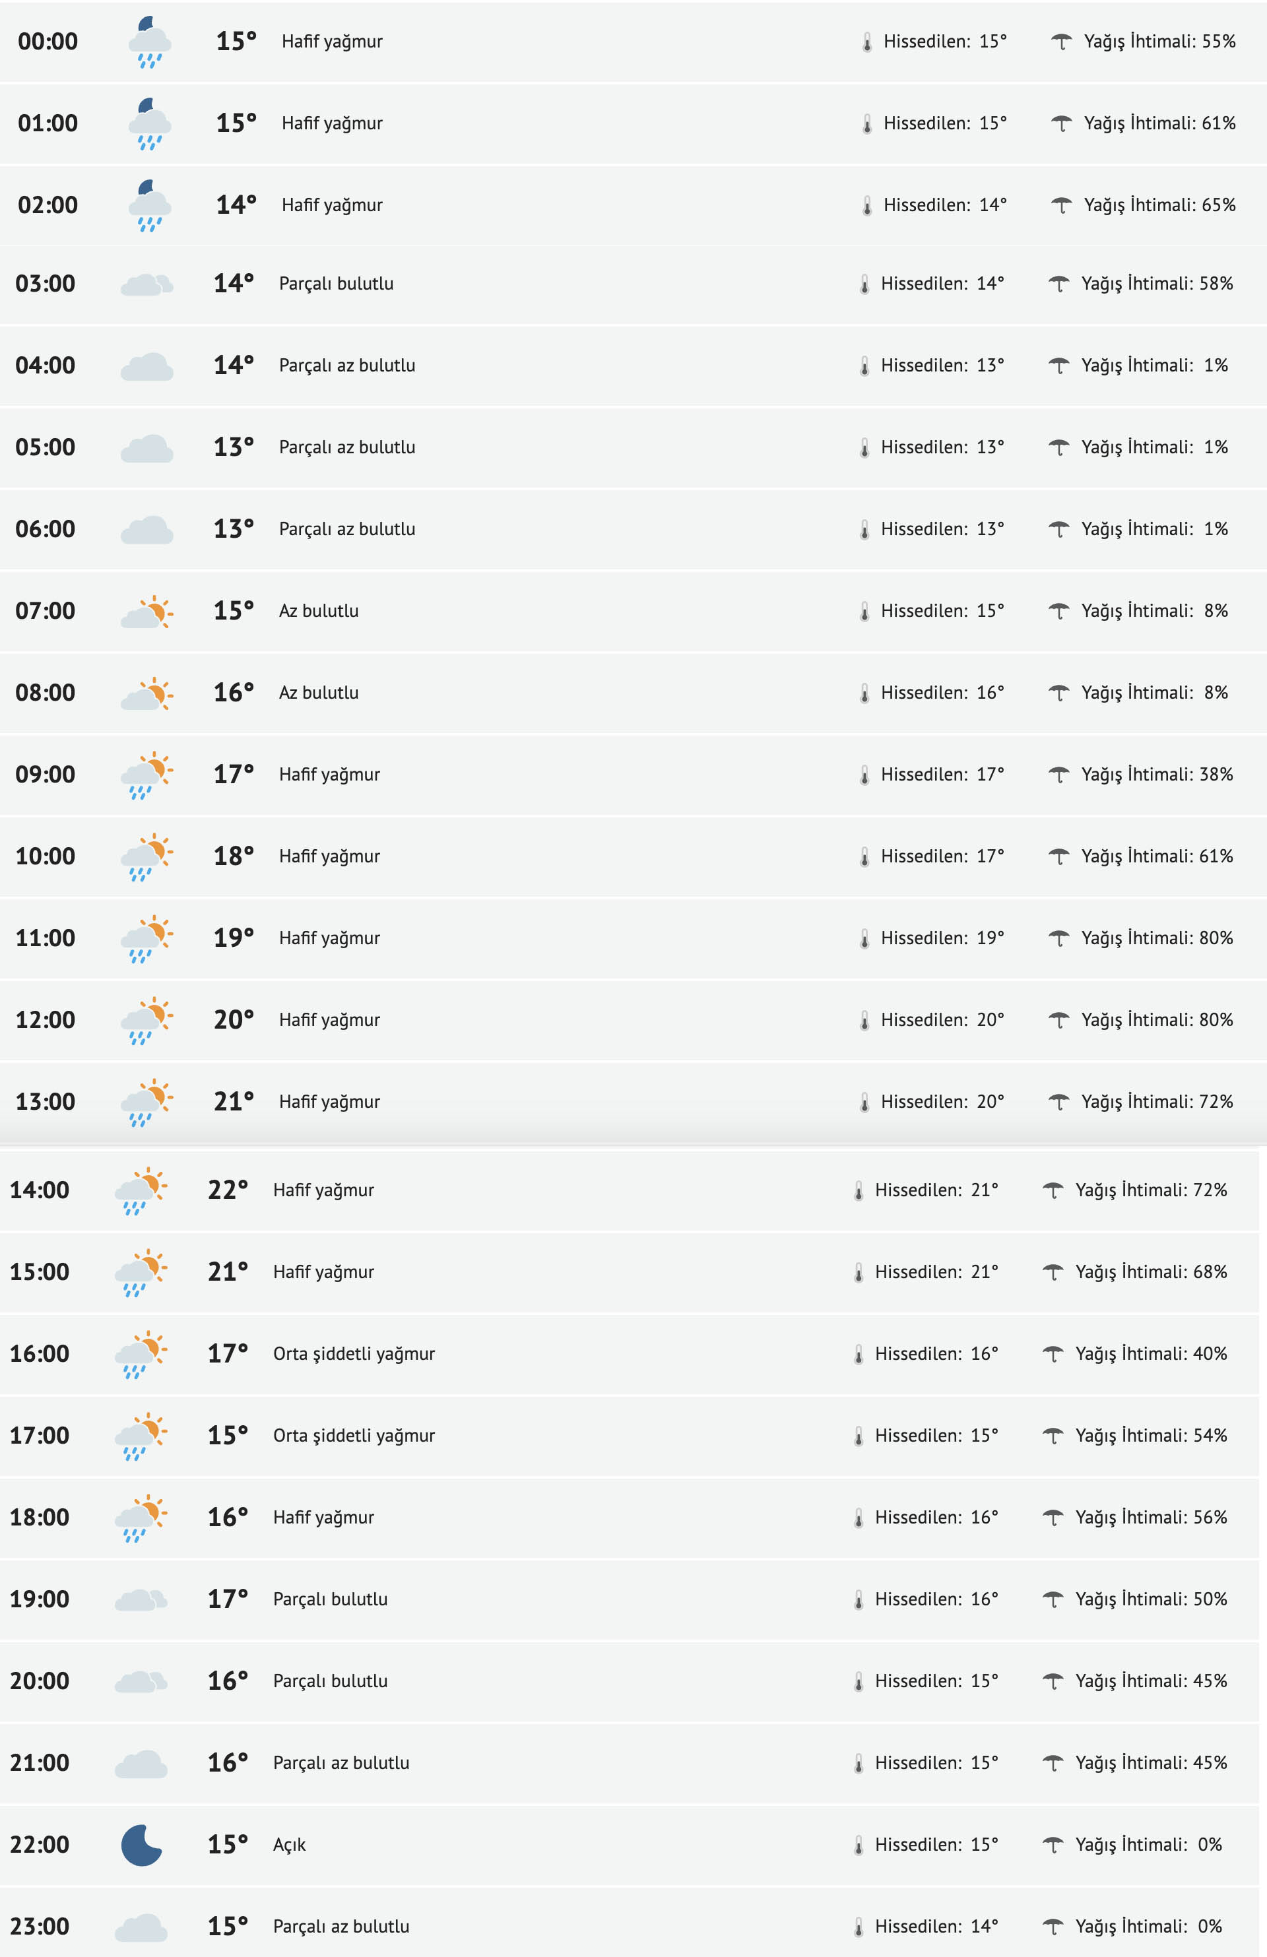The image size is (1267, 1957).
Task: Click the sun-and-cloud icon at 07:00
Action: (x=146, y=612)
